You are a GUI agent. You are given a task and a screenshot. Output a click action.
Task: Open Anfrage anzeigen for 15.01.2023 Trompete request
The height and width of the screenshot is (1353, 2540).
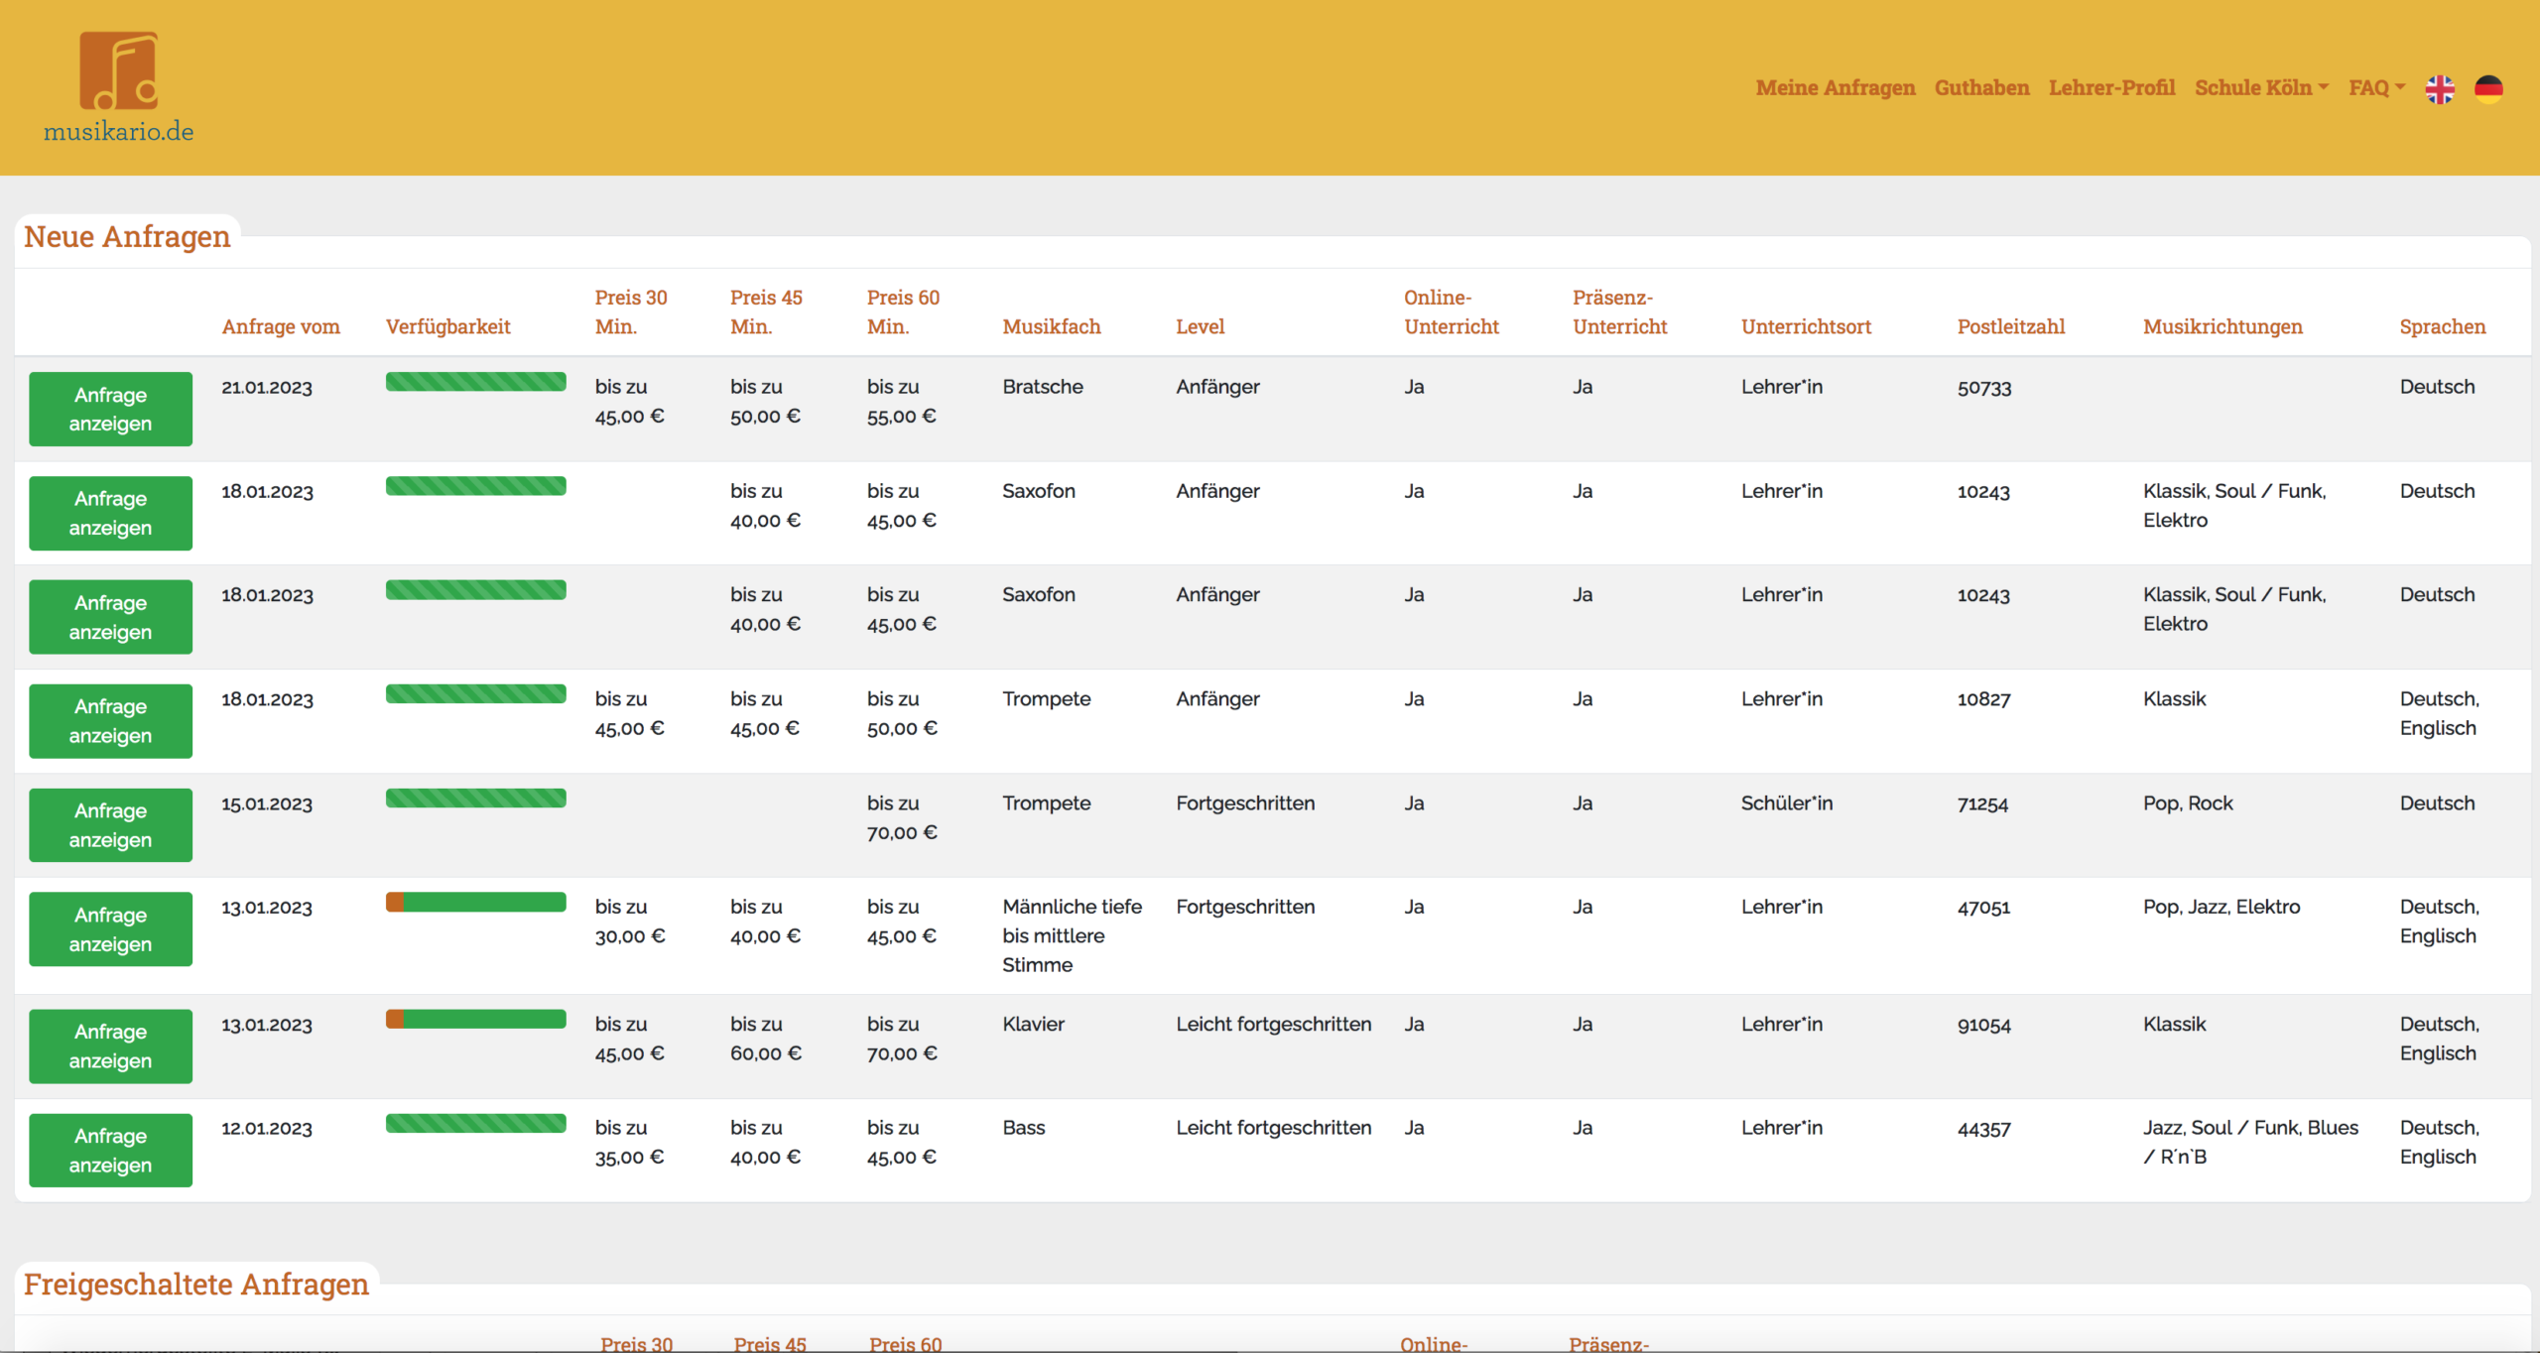(x=110, y=825)
